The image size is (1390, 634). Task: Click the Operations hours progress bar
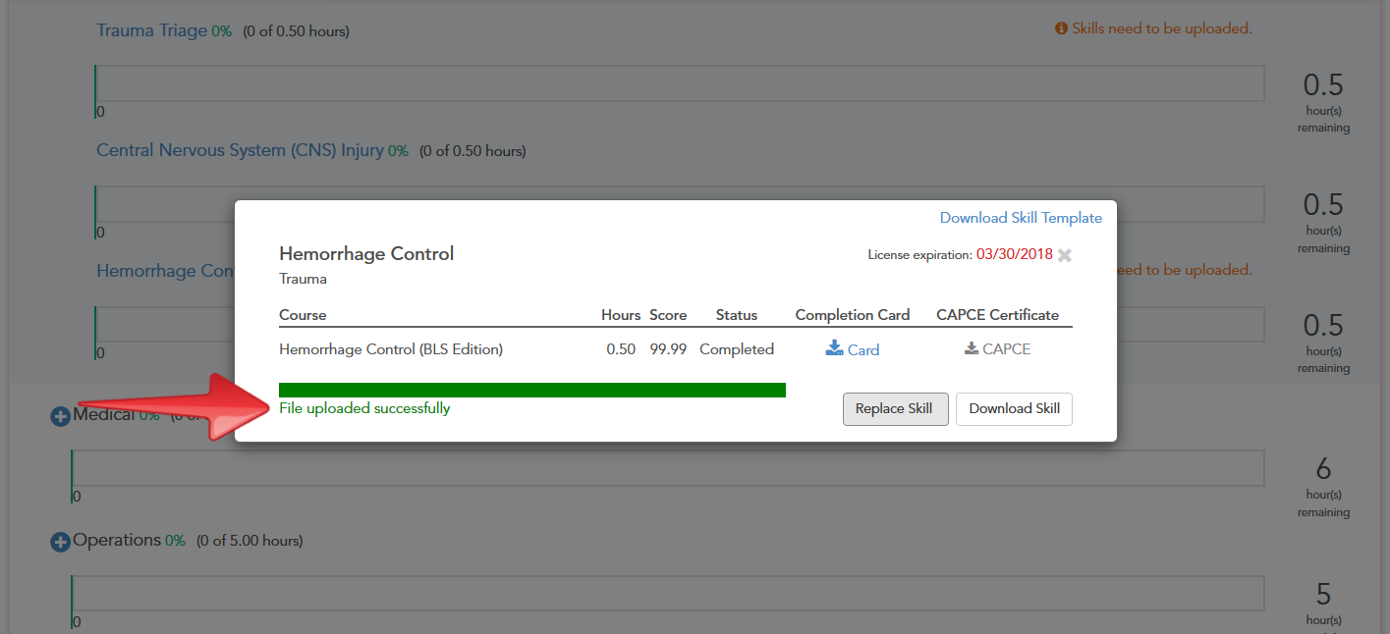pyautogui.click(x=667, y=593)
